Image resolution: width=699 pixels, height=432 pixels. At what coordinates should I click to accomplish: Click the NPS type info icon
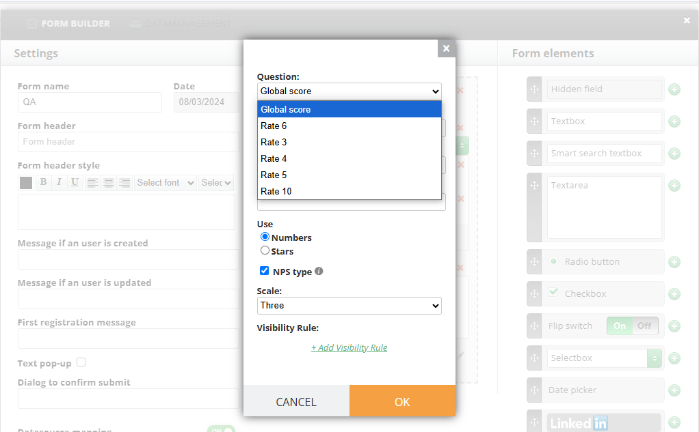click(x=319, y=271)
